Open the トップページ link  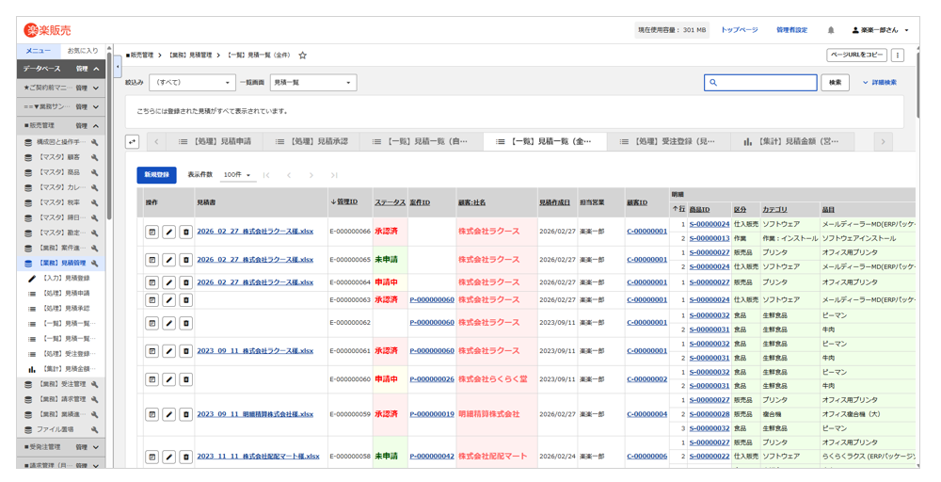click(x=739, y=30)
